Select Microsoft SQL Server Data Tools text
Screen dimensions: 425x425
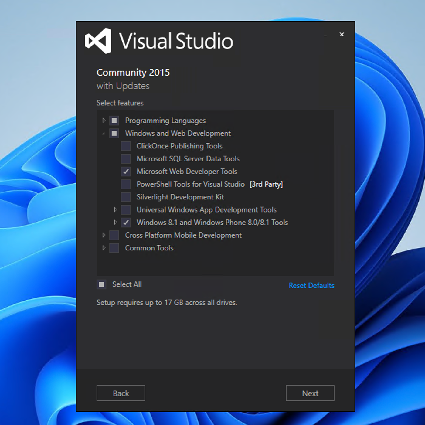click(188, 159)
